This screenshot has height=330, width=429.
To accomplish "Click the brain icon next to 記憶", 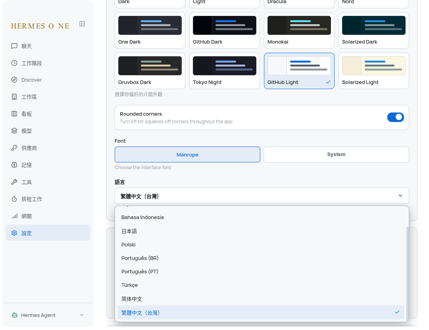I will point(14,165).
